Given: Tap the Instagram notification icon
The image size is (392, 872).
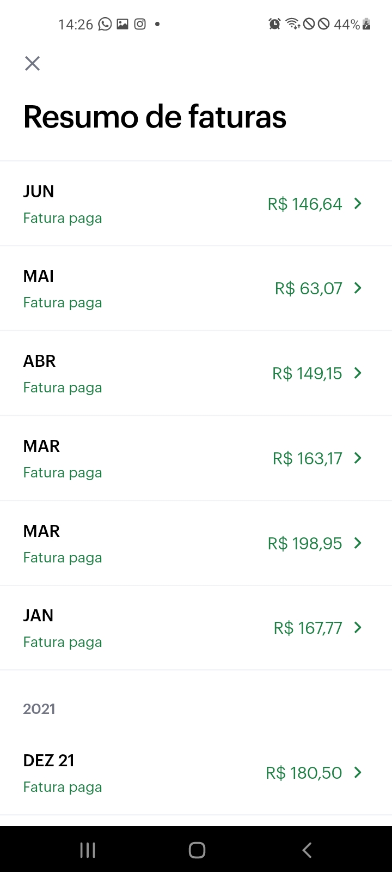Looking at the screenshot, I should [x=140, y=24].
